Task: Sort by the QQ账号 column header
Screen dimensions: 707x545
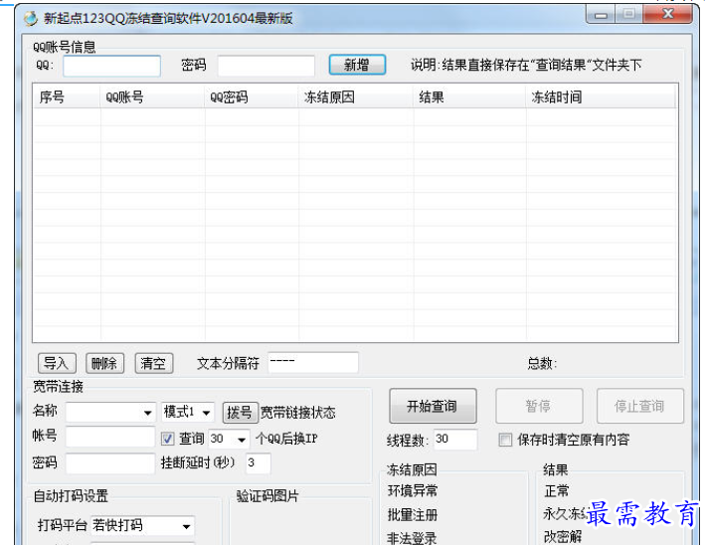Action: click(152, 96)
